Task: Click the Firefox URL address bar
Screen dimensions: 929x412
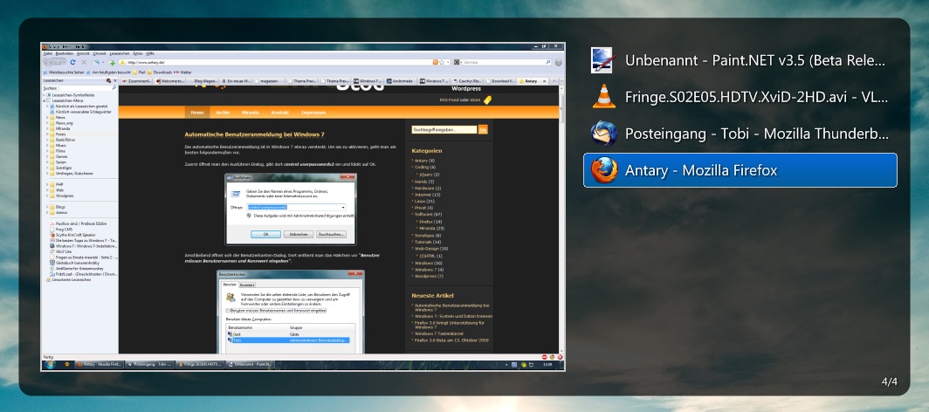Action: point(285,62)
